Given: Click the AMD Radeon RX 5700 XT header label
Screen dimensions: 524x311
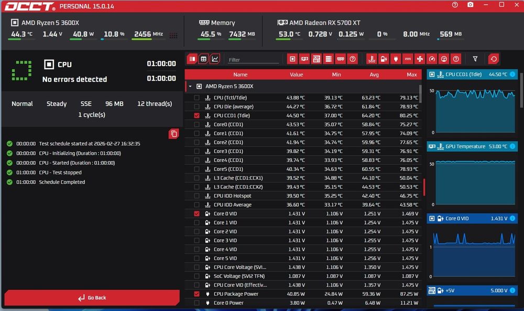Looking at the screenshot, I should point(324,23).
